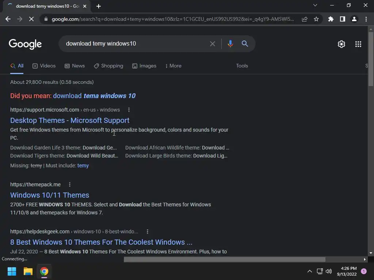Open options for themepack.me result

pyautogui.click(x=70, y=184)
